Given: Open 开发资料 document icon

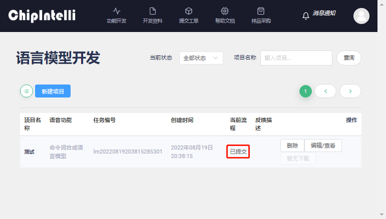Looking at the screenshot, I should point(153,11).
